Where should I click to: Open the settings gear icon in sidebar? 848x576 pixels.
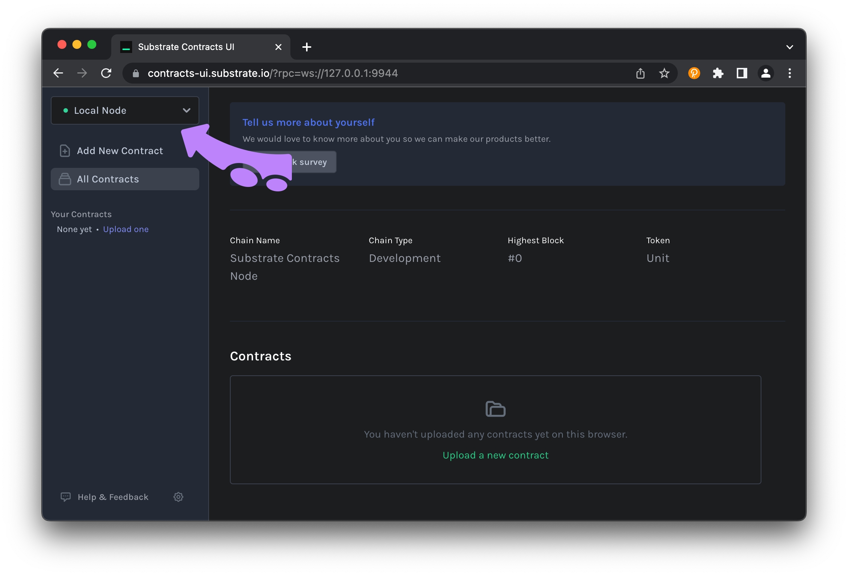point(178,497)
